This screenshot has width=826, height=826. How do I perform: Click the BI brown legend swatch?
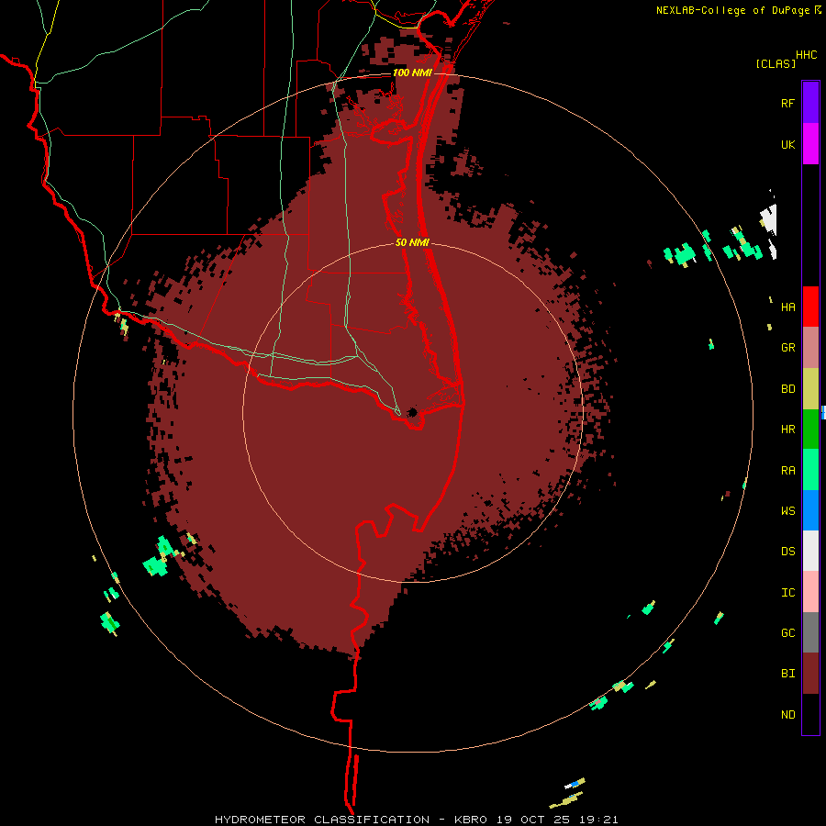pyautogui.click(x=810, y=674)
